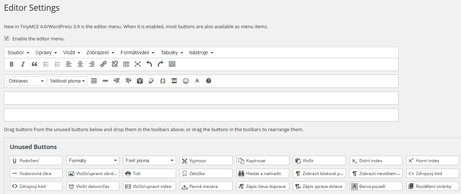This screenshot has height=194, width=461.
Task: Click the Vyjmout button
Action: (x=206, y=161)
